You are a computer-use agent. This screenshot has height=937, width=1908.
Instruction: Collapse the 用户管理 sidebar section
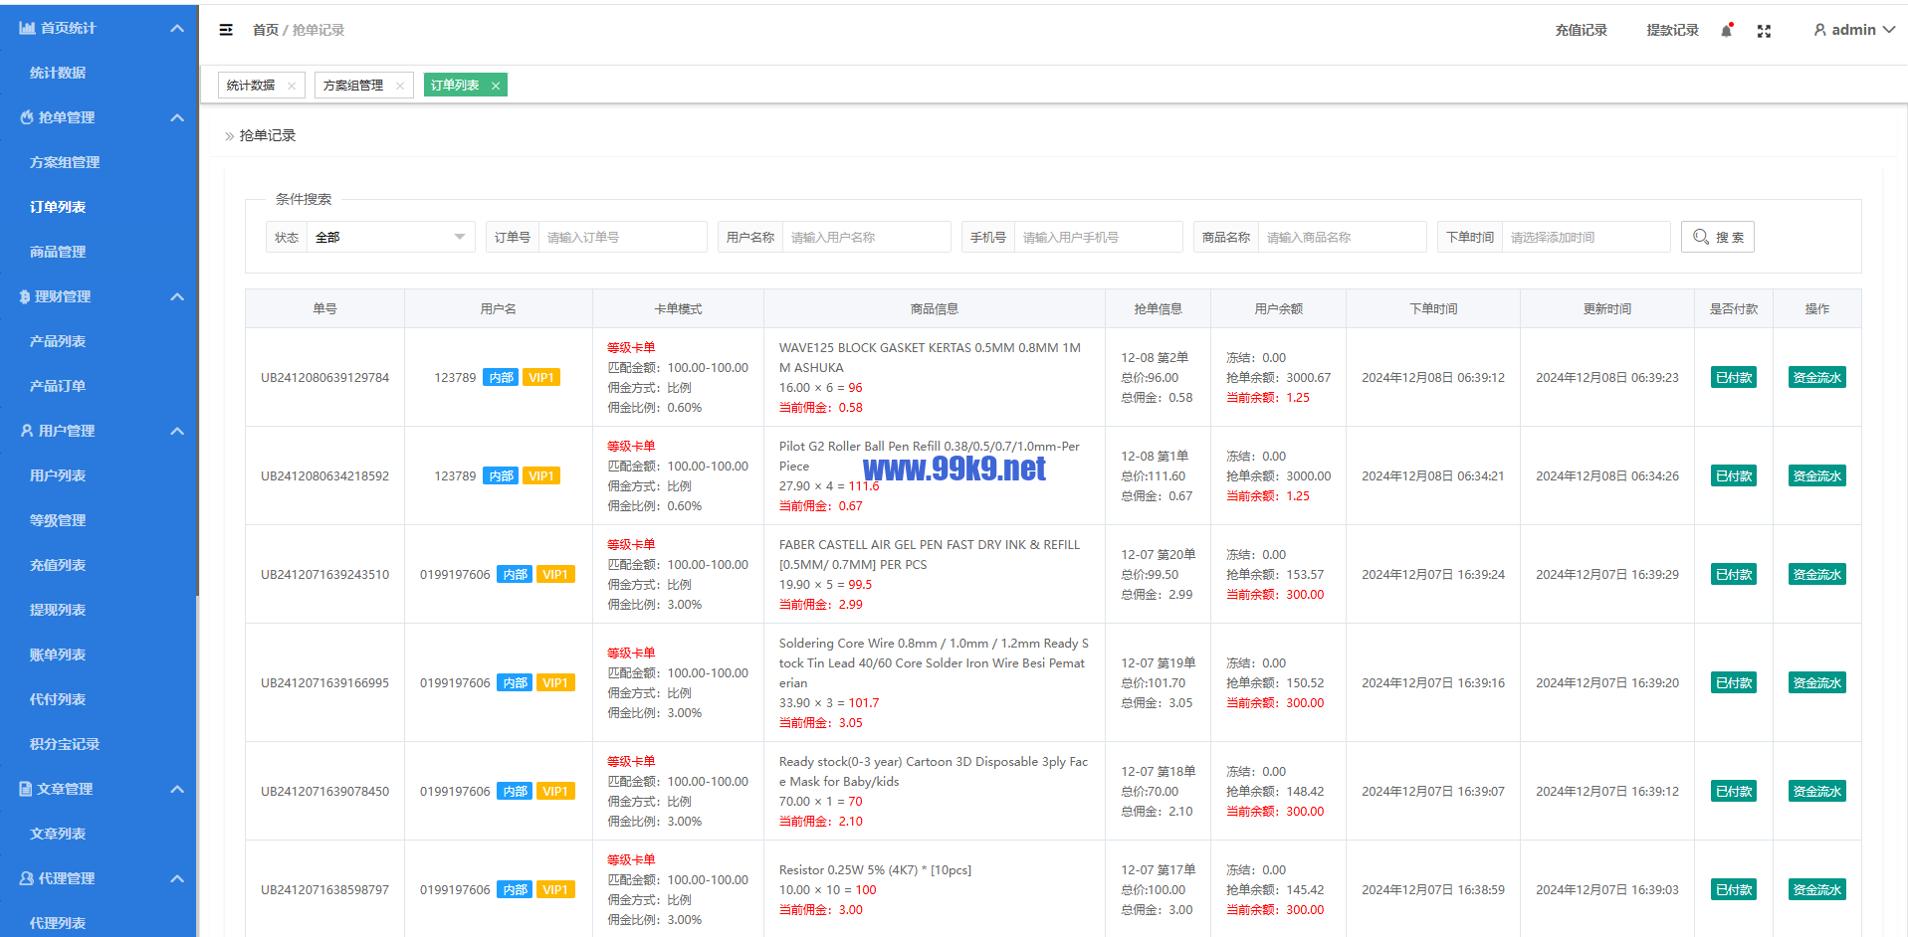coord(177,431)
